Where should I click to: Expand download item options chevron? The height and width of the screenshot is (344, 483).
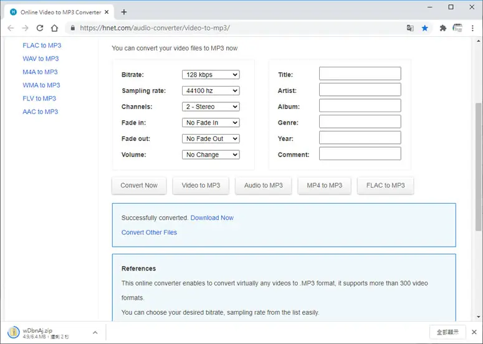pyautogui.click(x=95, y=332)
